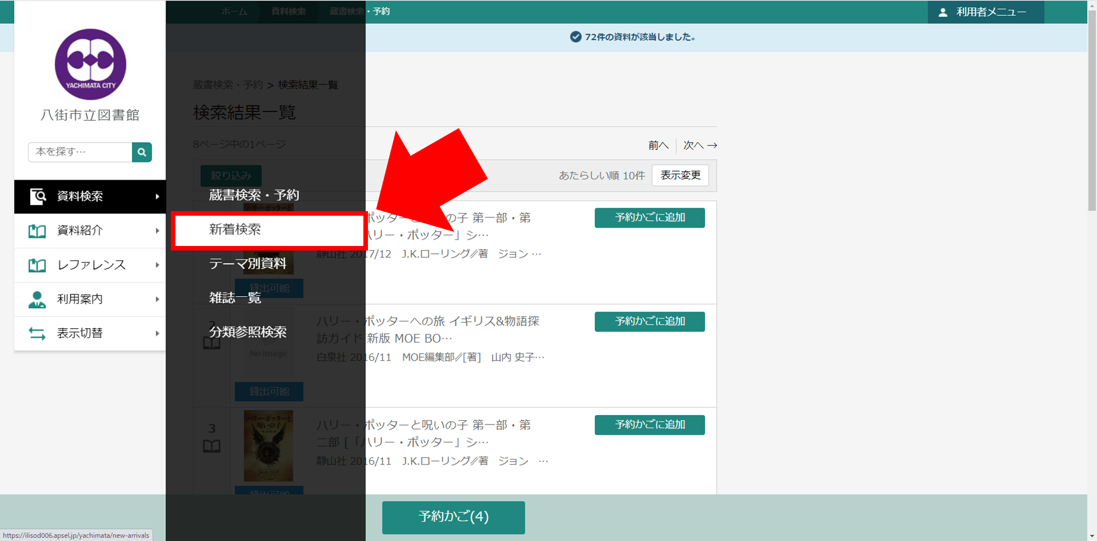The image size is (1097, 541).
Task: Go to 次へ next results page
Action: 700,146
